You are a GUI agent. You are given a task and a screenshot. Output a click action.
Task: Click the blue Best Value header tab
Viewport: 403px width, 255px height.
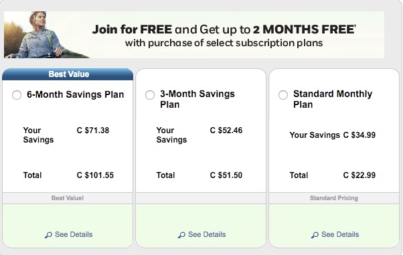[68, 74]
